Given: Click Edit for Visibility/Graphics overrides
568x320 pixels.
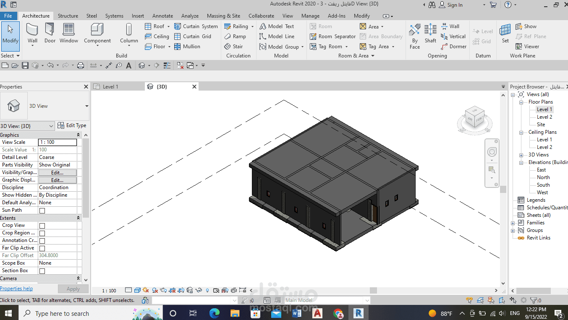Looking at the screenshot, I should coord(58,172).
